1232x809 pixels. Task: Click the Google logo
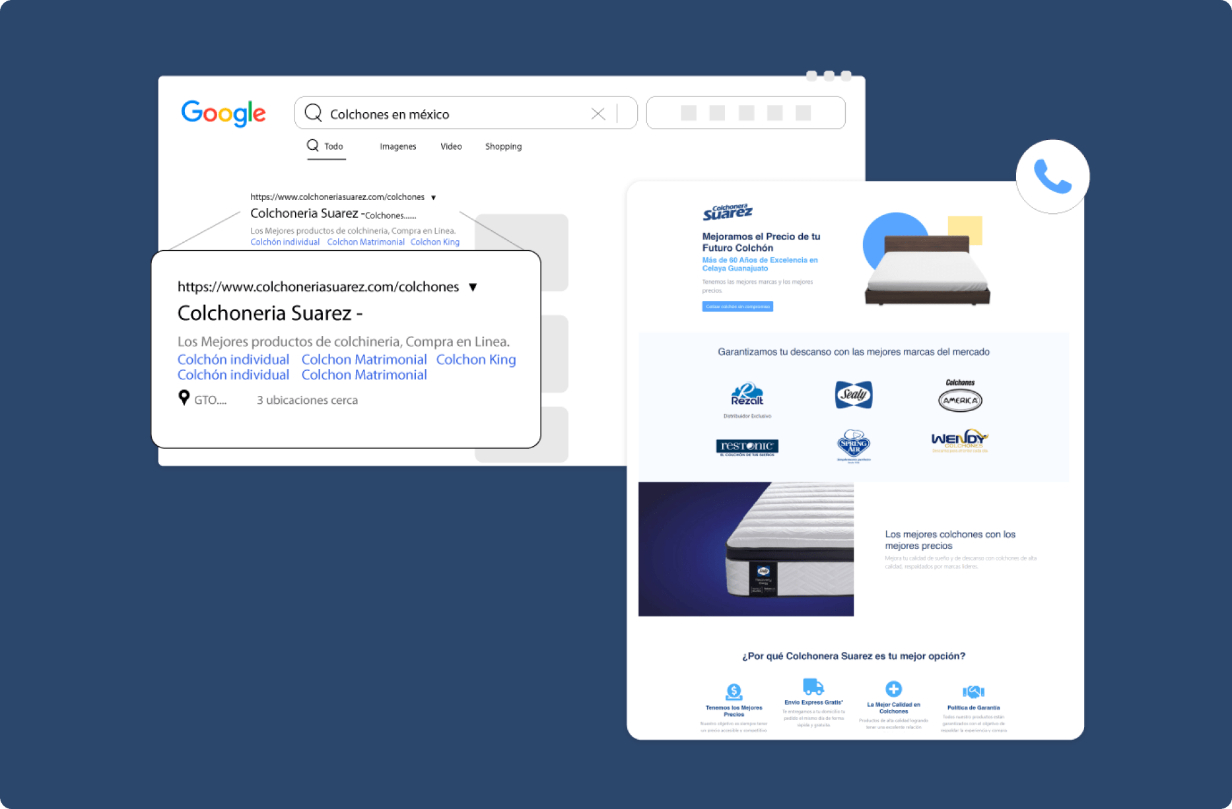point(223,113)
